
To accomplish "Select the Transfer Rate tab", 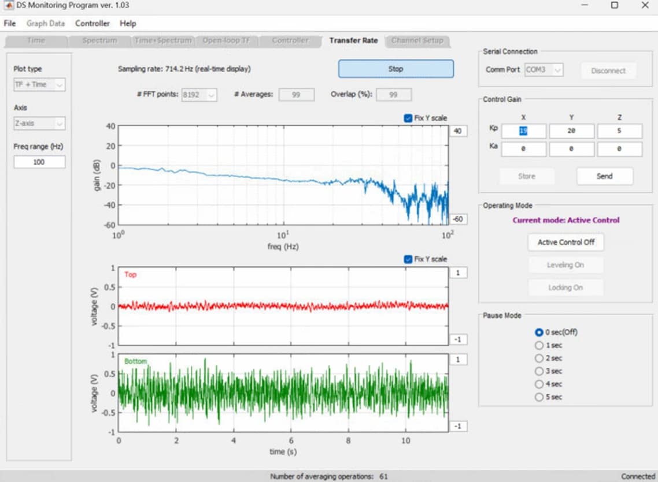I will [x=353, y=40].
